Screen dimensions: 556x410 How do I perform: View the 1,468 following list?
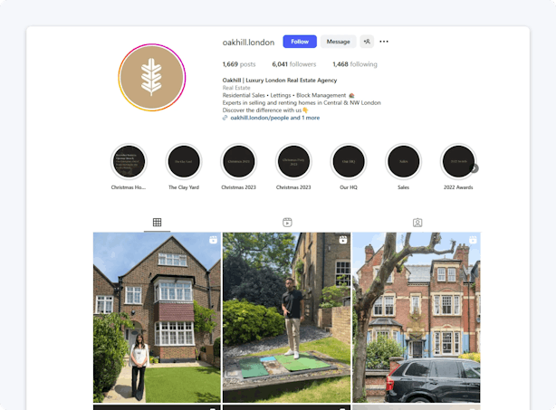(355, 64)
